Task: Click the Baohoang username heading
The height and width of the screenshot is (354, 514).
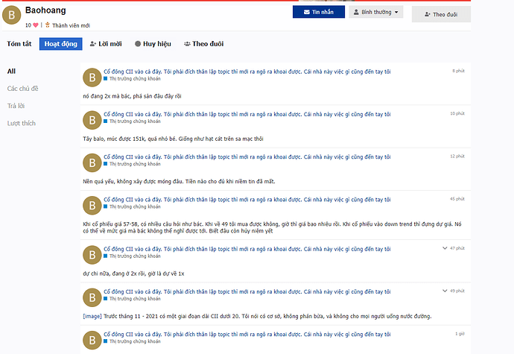Action: pyautogui.click(x=45, y=10)
